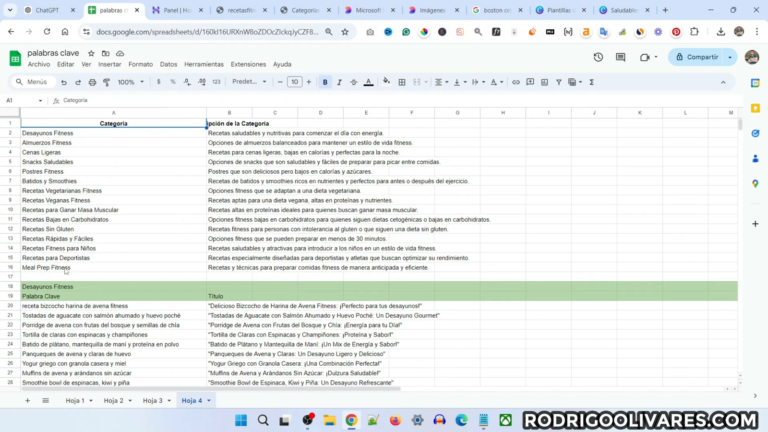Create a filter with the funnel icon
Image resolution: width=768 pixels, height=432 pixels.
pyautogui.click(x=558, y=82)
